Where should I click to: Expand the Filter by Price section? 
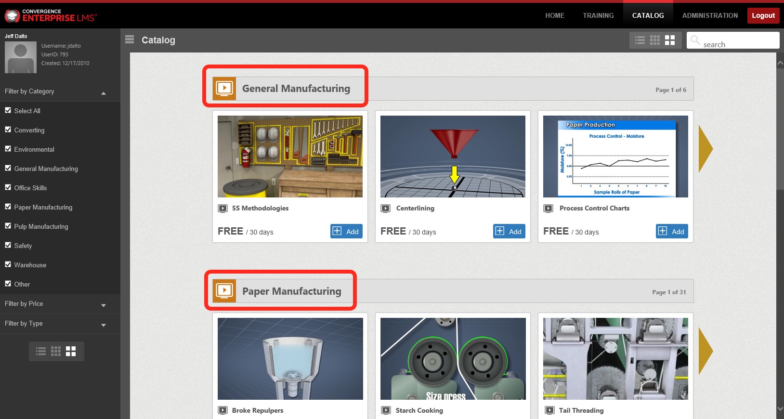click(104, 305)
